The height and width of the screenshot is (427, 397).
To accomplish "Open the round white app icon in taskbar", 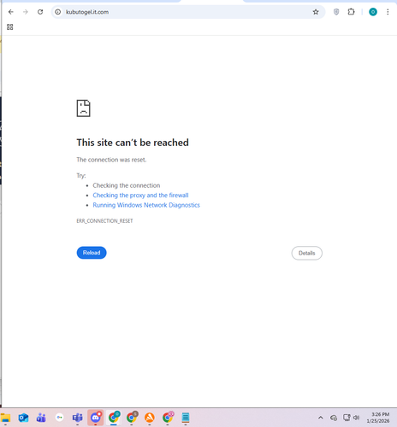I will (59, 418).
